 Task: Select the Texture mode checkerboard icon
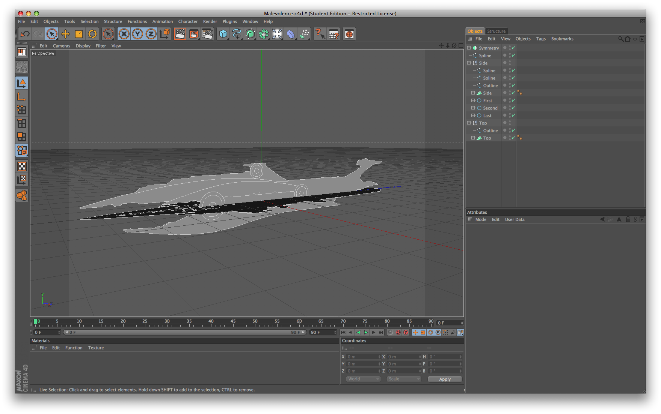coord(22,166)
